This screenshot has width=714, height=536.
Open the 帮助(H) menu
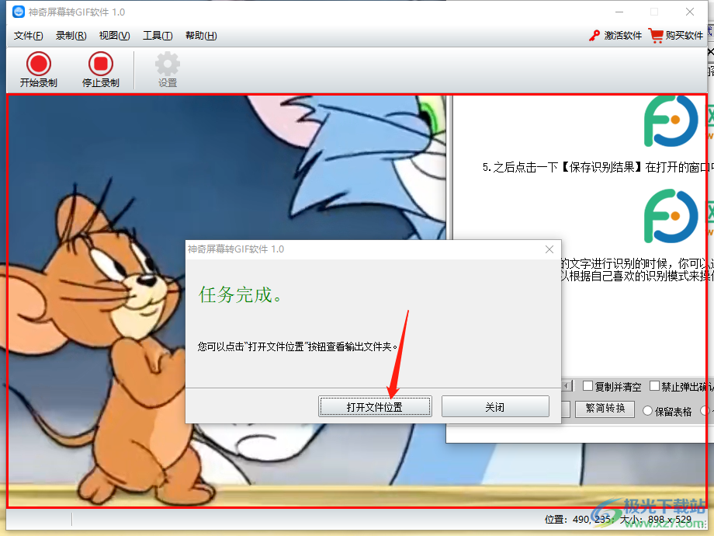pos(201,36)
